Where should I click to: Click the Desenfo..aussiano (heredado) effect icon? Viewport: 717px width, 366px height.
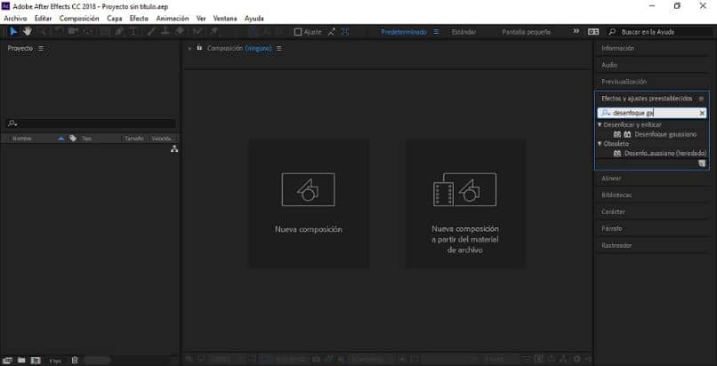pos(617,154)
